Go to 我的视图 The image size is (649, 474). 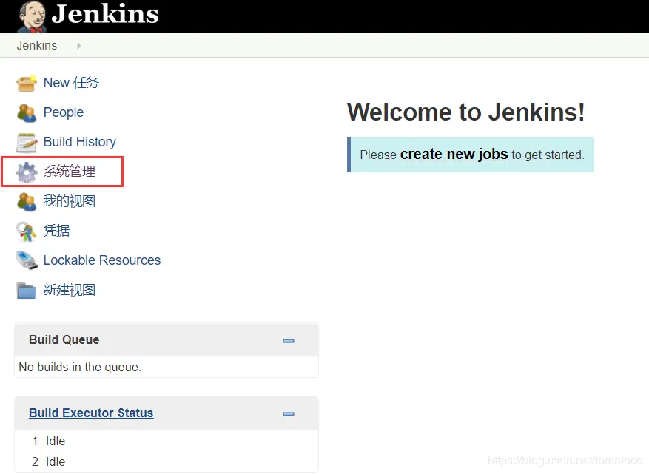(69, 201)
